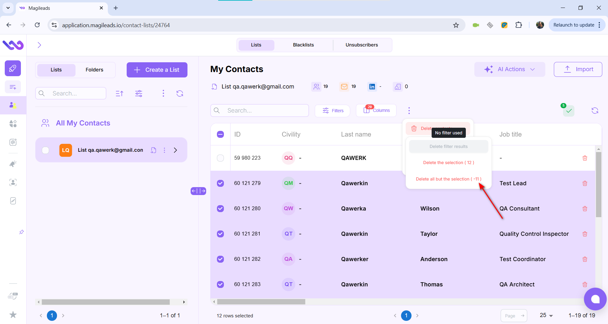Uncheck contact 60 121 283 checkbox
This screenshot has width=608, height=324.
coord(220,284)
